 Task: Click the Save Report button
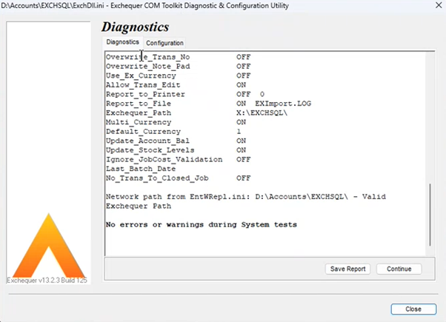(x=347, y=269)
